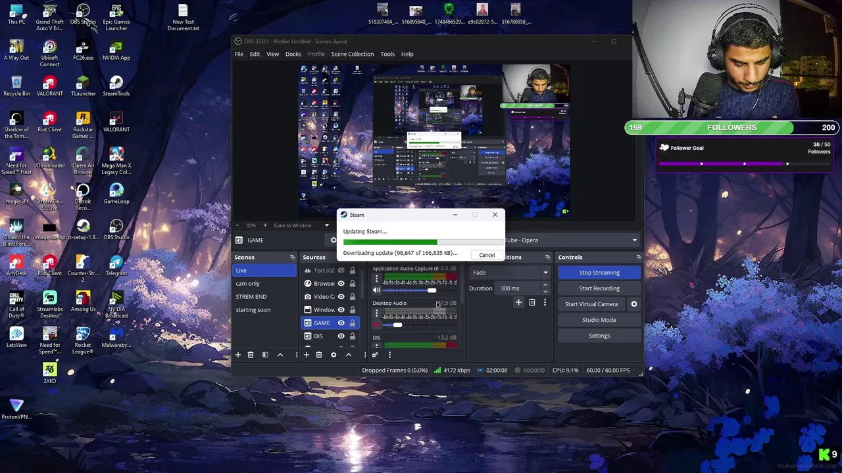Viewport: 842px width, 473px height.
Task: Open the Help menu
Action: 407,54
